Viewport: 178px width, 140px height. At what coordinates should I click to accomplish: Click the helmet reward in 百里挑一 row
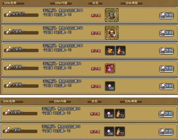(120, 114)
